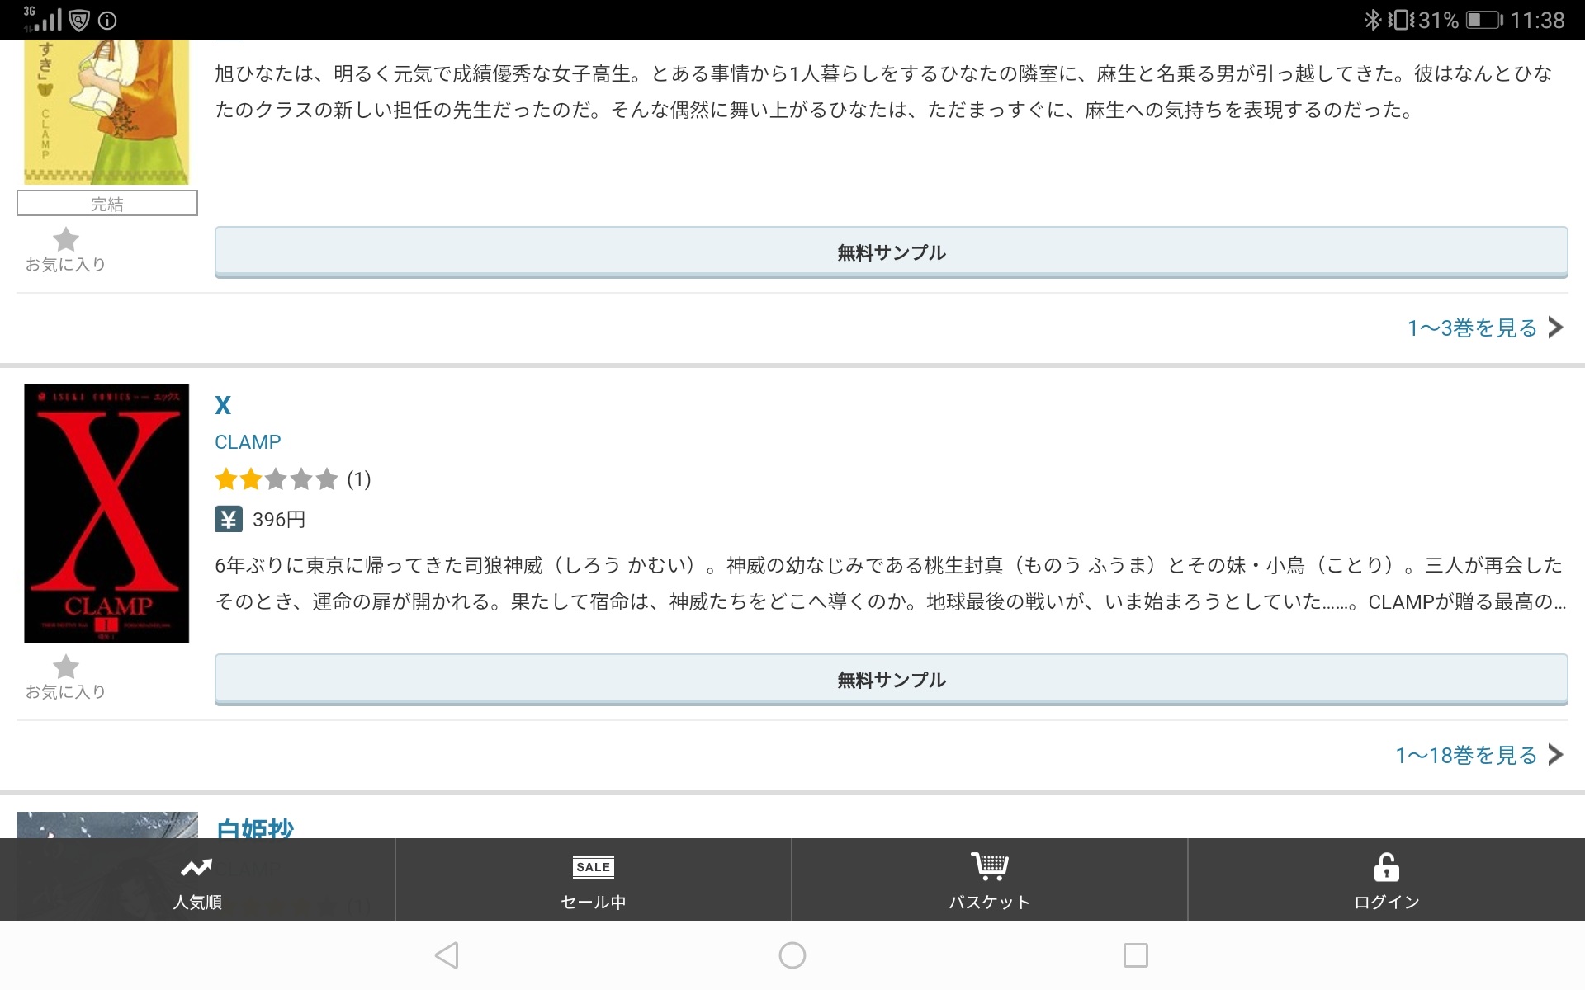The image size is (1585, 990).
Task: Tap the star rating for X
Action: pos(277,479)
